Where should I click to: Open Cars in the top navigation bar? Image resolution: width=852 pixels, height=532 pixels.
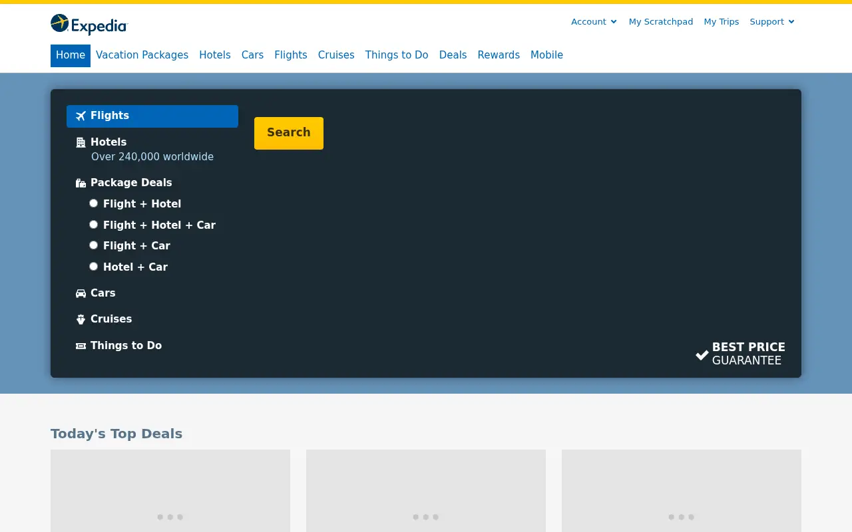point(252,55)
